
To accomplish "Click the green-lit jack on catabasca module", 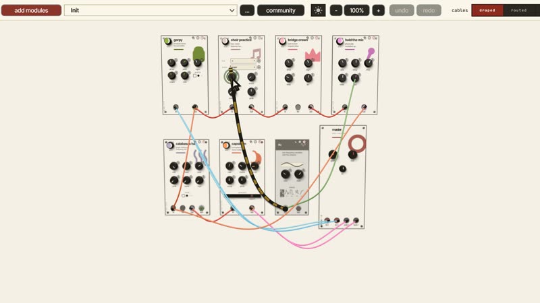I will click(201, 208).
